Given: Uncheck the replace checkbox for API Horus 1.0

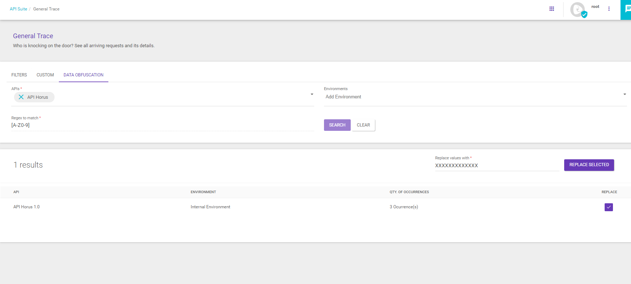Looking at the screenshot, I should (x=609, y=207).
